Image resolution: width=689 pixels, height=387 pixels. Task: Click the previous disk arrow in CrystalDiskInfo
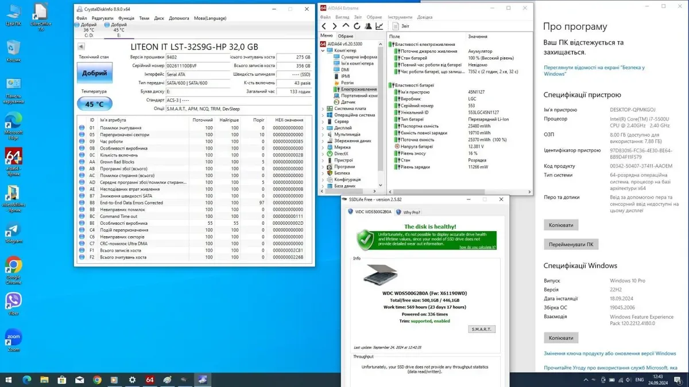(x=81, y=46)
